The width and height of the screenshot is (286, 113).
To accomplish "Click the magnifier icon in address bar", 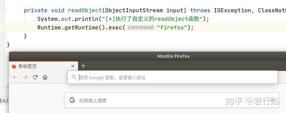I will point(74,77).
